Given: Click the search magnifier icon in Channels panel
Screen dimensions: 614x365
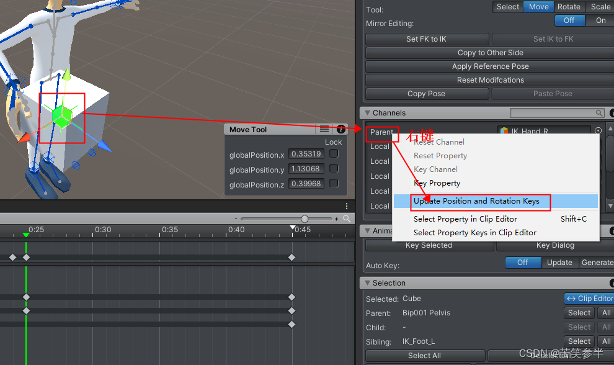Looking at the screenshot, I should tap(598, 113).
